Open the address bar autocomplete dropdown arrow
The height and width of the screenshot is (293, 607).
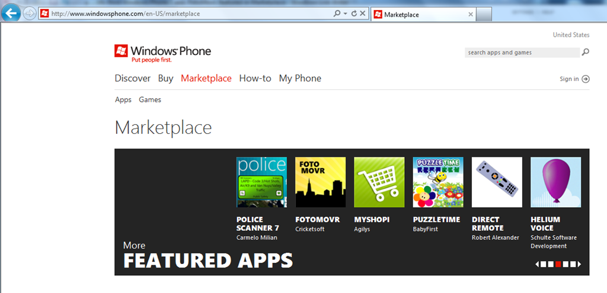tap(346, 14)
